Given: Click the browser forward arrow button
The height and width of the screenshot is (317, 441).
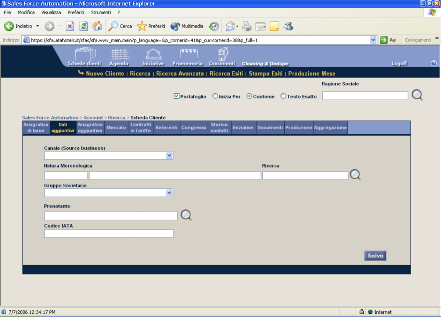Looking at the screenshot, I should (x=49, y=26).
